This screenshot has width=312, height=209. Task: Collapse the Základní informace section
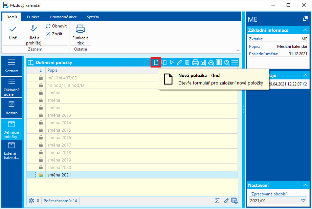click(x=305, y=30)
